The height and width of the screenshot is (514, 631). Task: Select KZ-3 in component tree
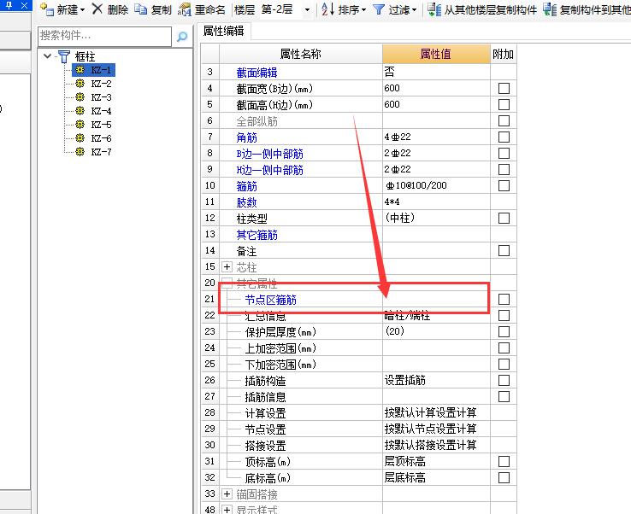(x=102, y=97)
